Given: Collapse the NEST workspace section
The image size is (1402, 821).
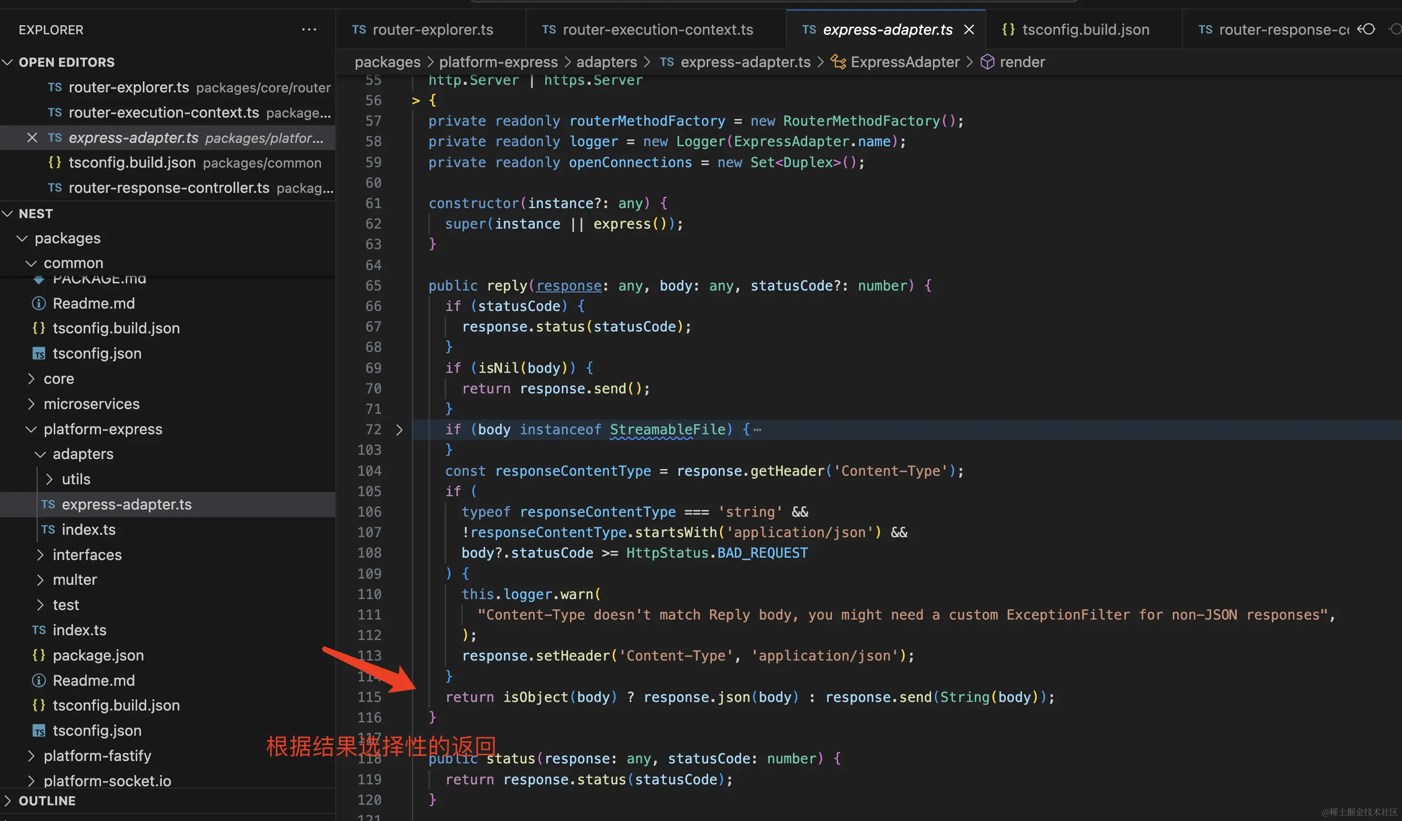Looking at the screenshot, I should (x=8, y=214).
